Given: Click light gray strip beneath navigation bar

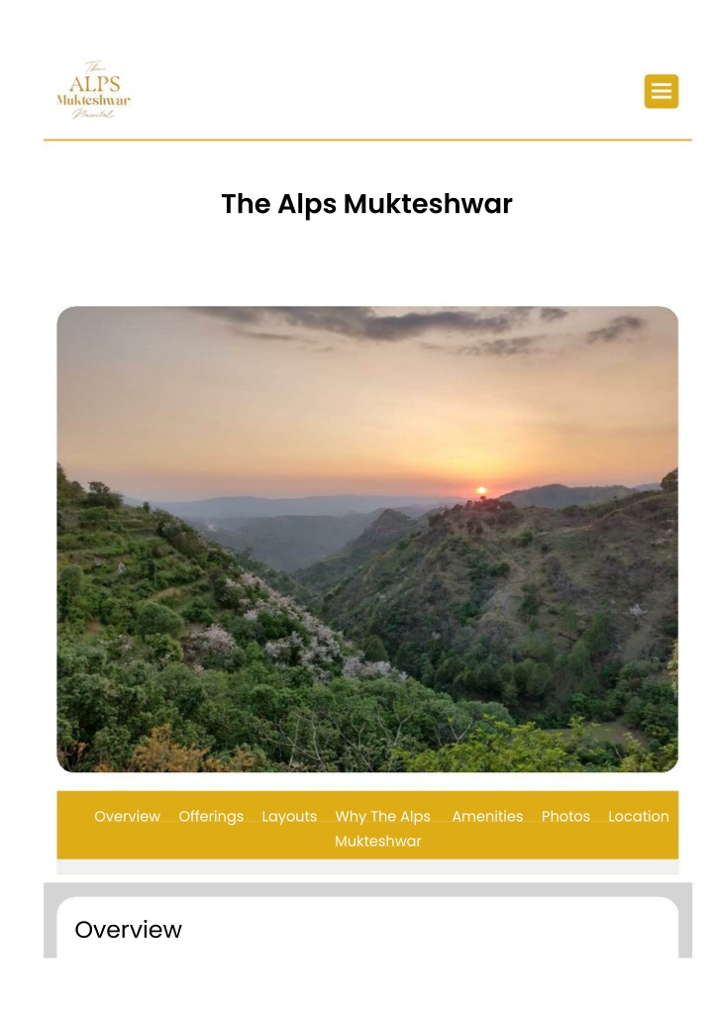Looking at the screenshot, I should [367, 866].
